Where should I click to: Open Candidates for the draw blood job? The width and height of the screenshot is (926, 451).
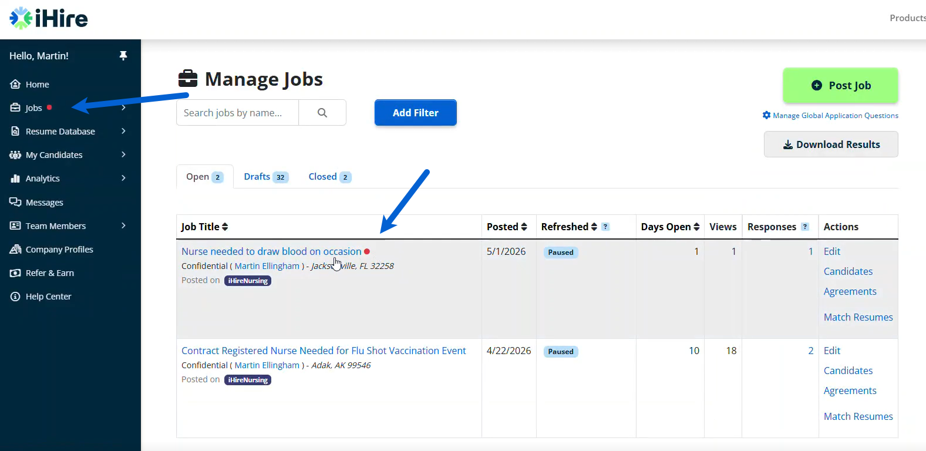(848, 271)
